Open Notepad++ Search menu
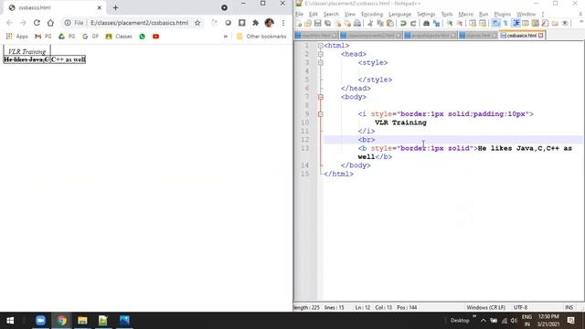 [x=331, y=15]
